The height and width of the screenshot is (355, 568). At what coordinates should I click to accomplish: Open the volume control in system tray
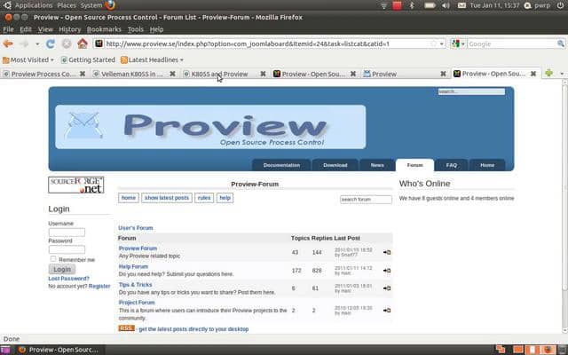pos(446,5)
